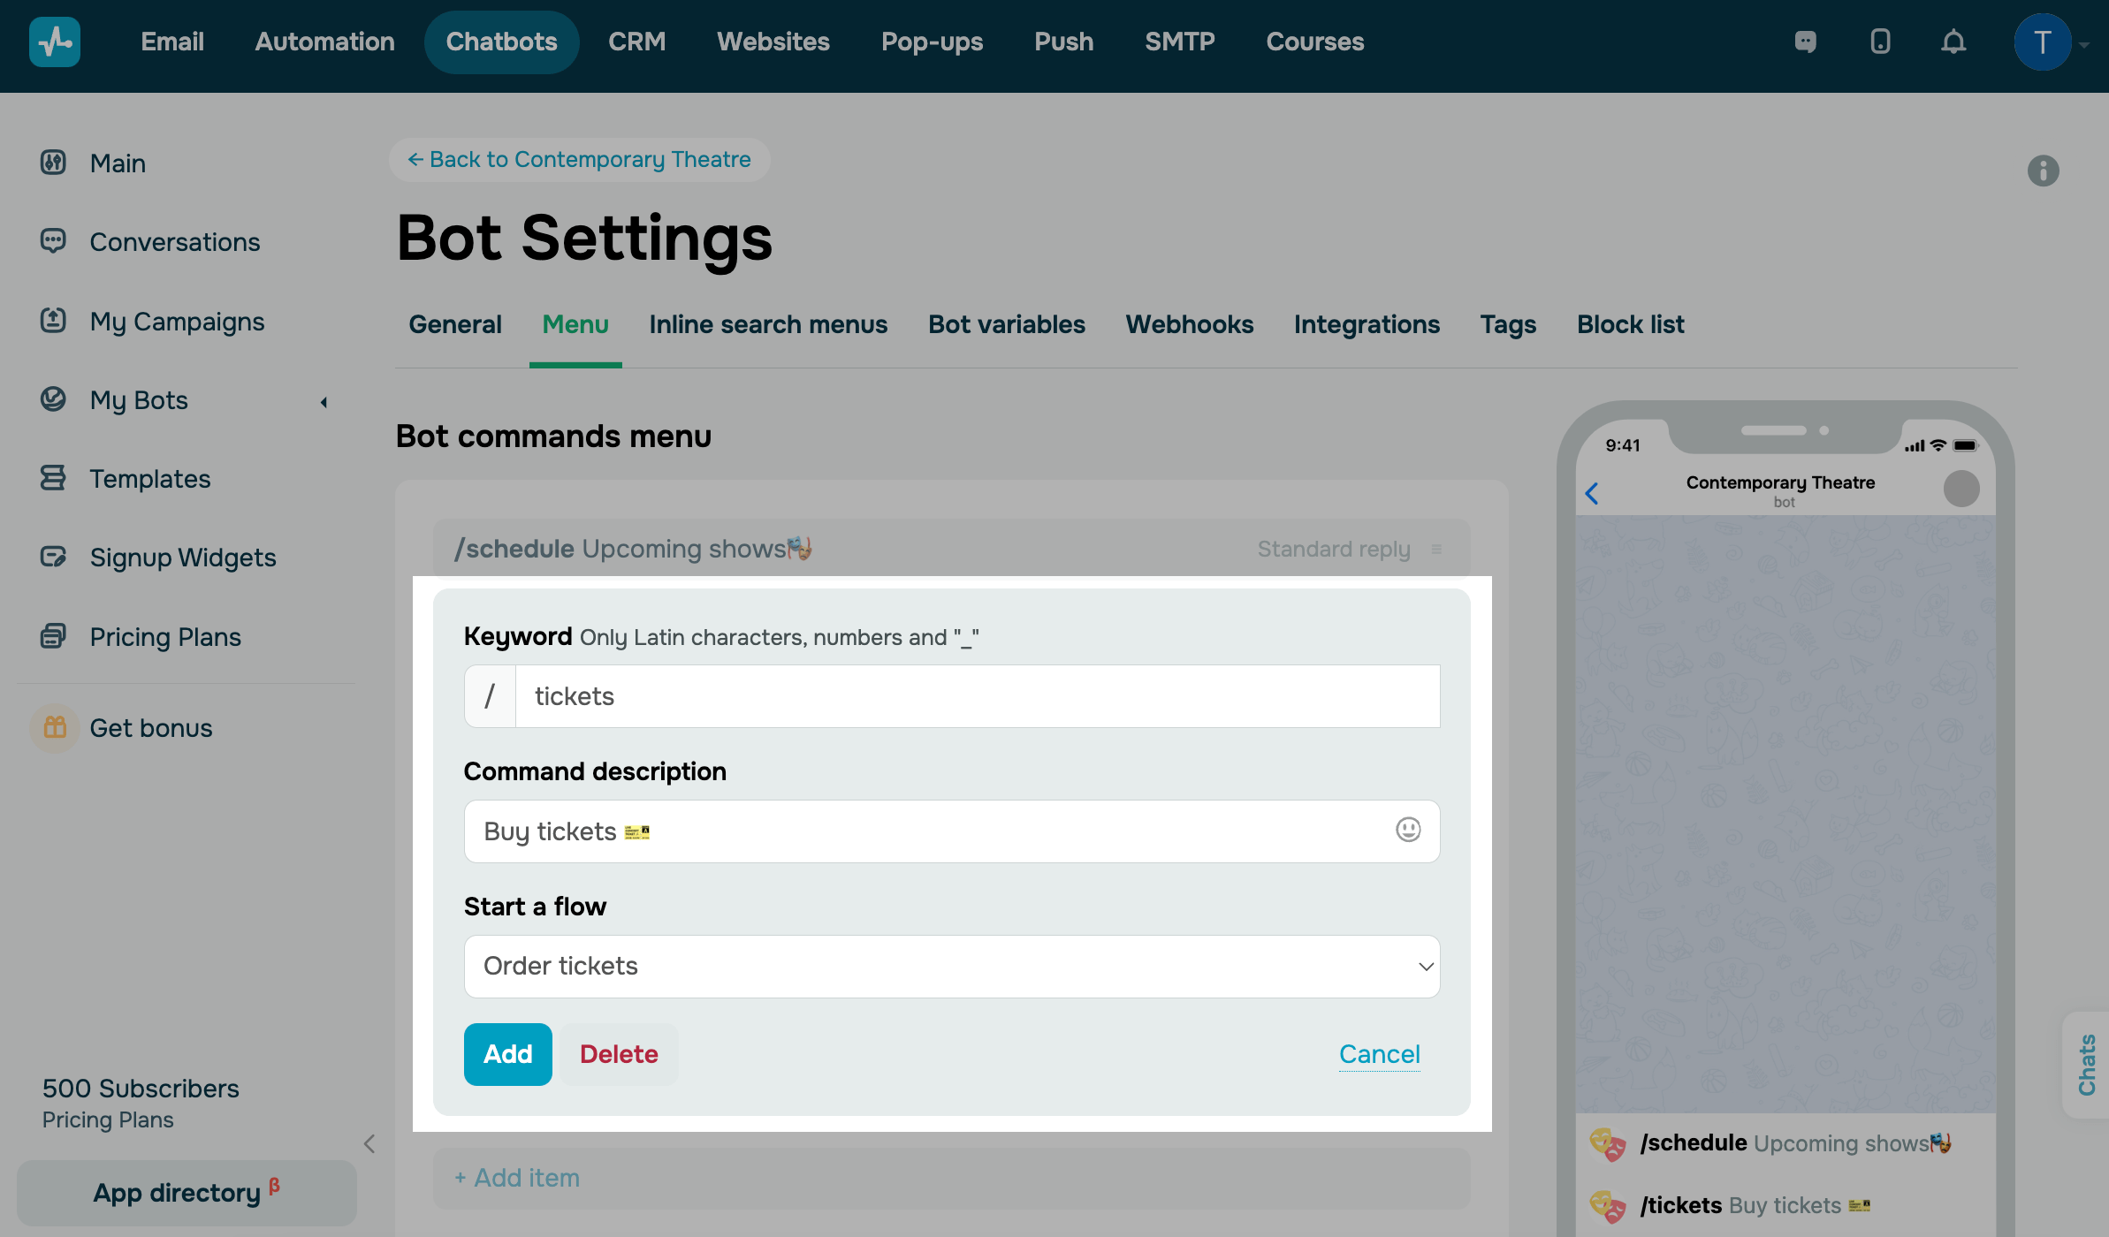Screen dimensions: 2109x1237
Task: Collapse the left sidebar with chevron
Action: point(369,1144)
